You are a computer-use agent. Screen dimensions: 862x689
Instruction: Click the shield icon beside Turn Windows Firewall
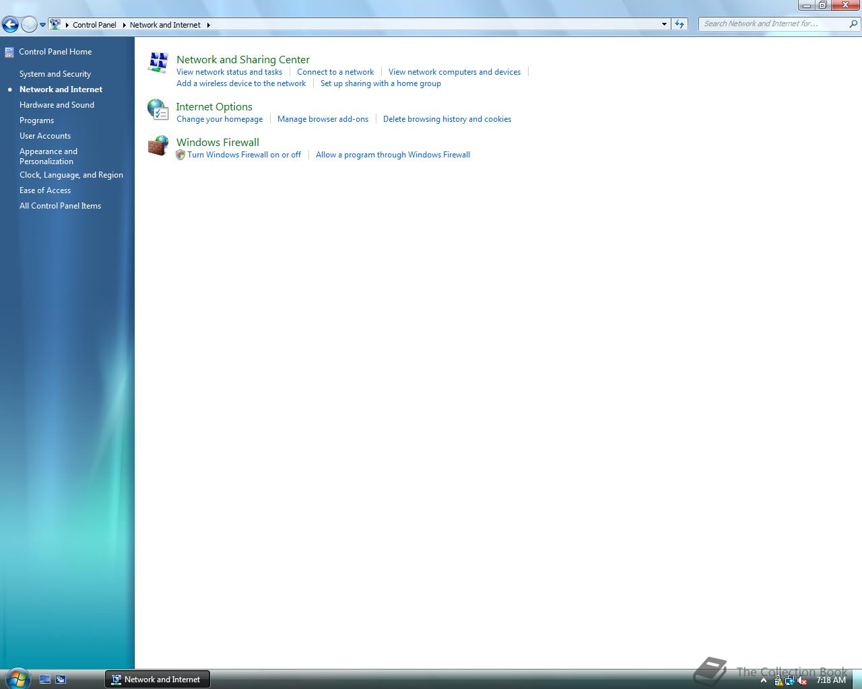pyautogui.click(x=180, y=155)
